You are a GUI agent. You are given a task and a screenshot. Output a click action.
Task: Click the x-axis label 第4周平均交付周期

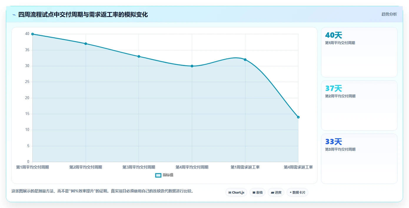pos(192,167)
